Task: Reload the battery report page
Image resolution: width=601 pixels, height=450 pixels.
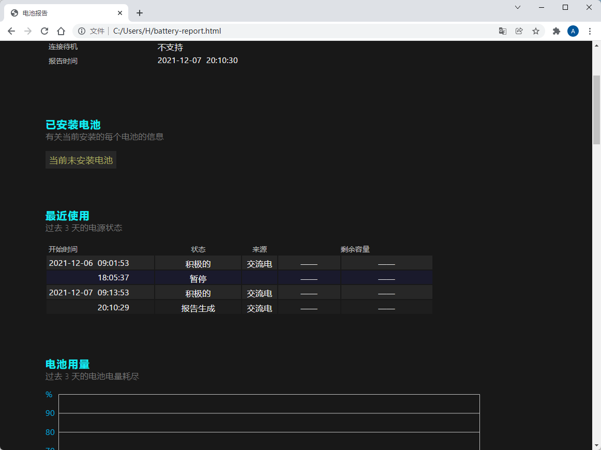Action: point(44,31)
